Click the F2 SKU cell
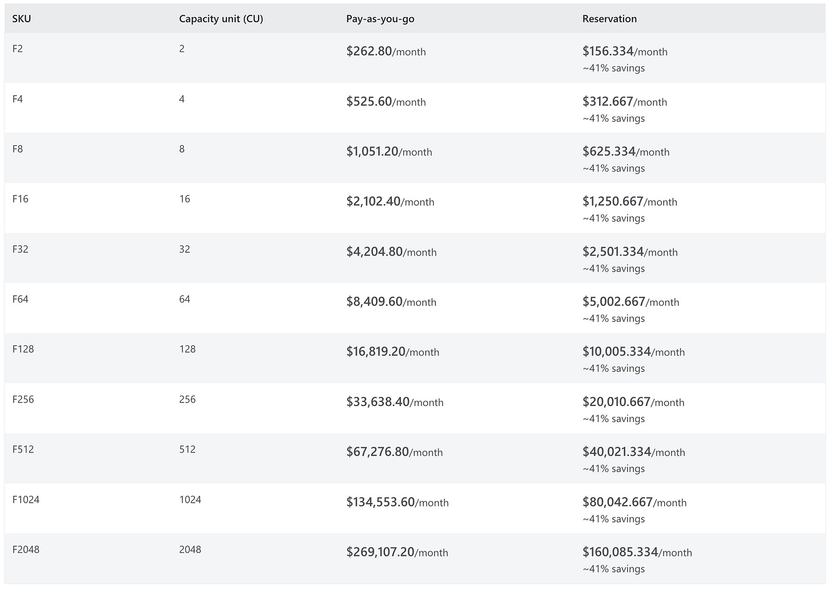The width and height of the screenshot is (833, 593). (x=18, y=49)
